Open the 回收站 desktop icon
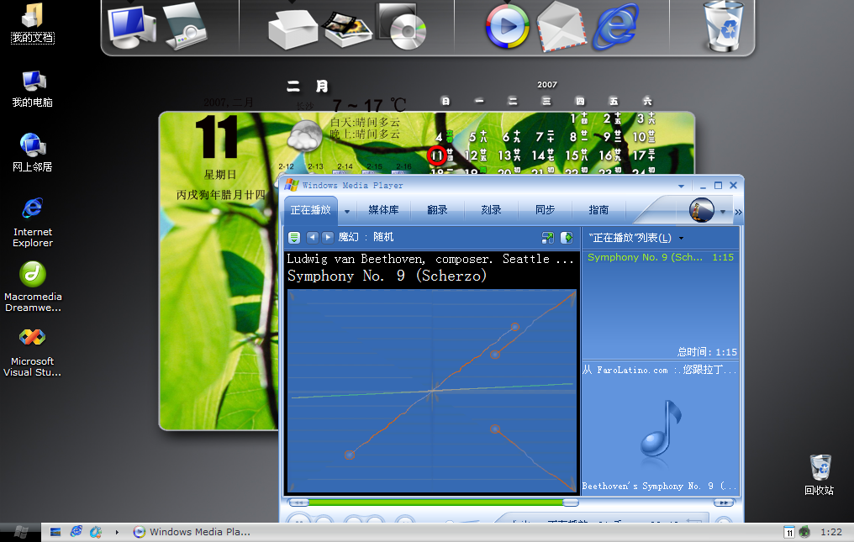 tap(820, 475)
